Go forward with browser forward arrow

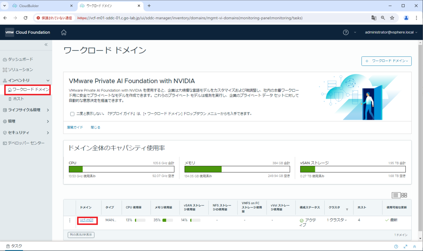click(15, 18)
